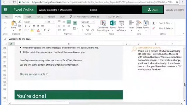Viewport: 187px width, 105px height.
Task: Click the Undo arrow icon
Action: pyautogui.click(x=5, y=23)
